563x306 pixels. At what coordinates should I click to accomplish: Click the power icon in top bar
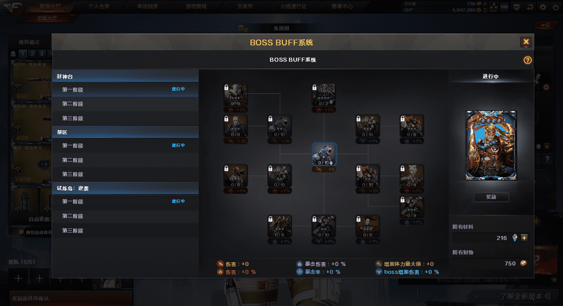click(x=555, y=7)
